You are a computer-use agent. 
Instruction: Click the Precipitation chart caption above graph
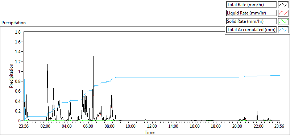pos(13,23)
